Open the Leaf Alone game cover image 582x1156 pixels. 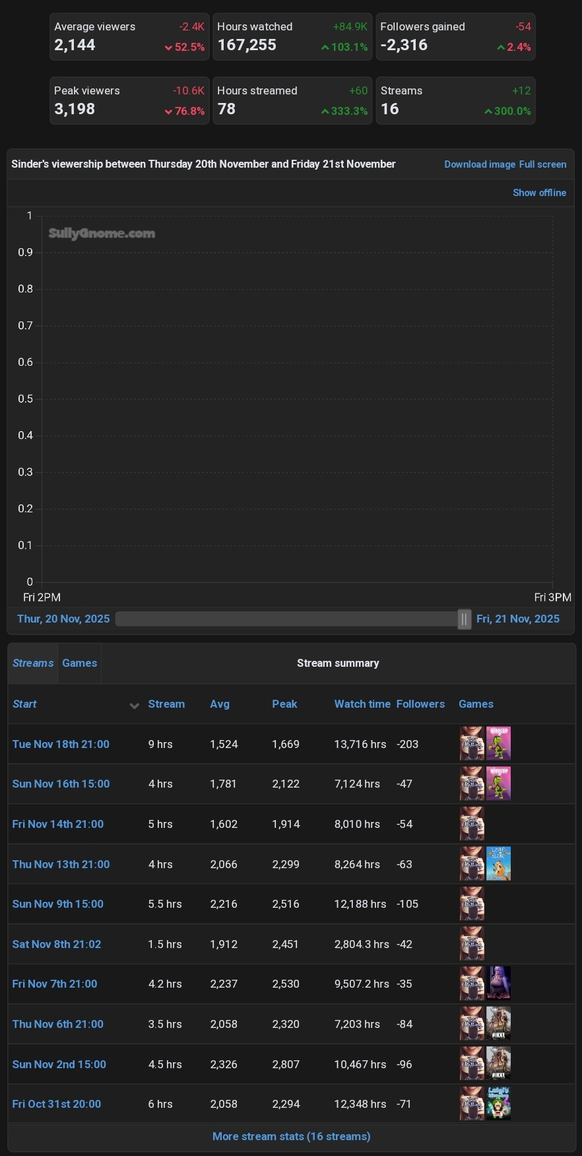click(498, 864)
